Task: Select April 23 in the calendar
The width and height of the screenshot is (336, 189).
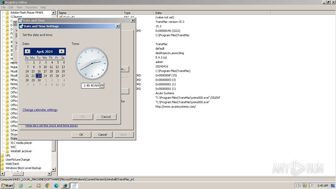Action: coord(39,76)
